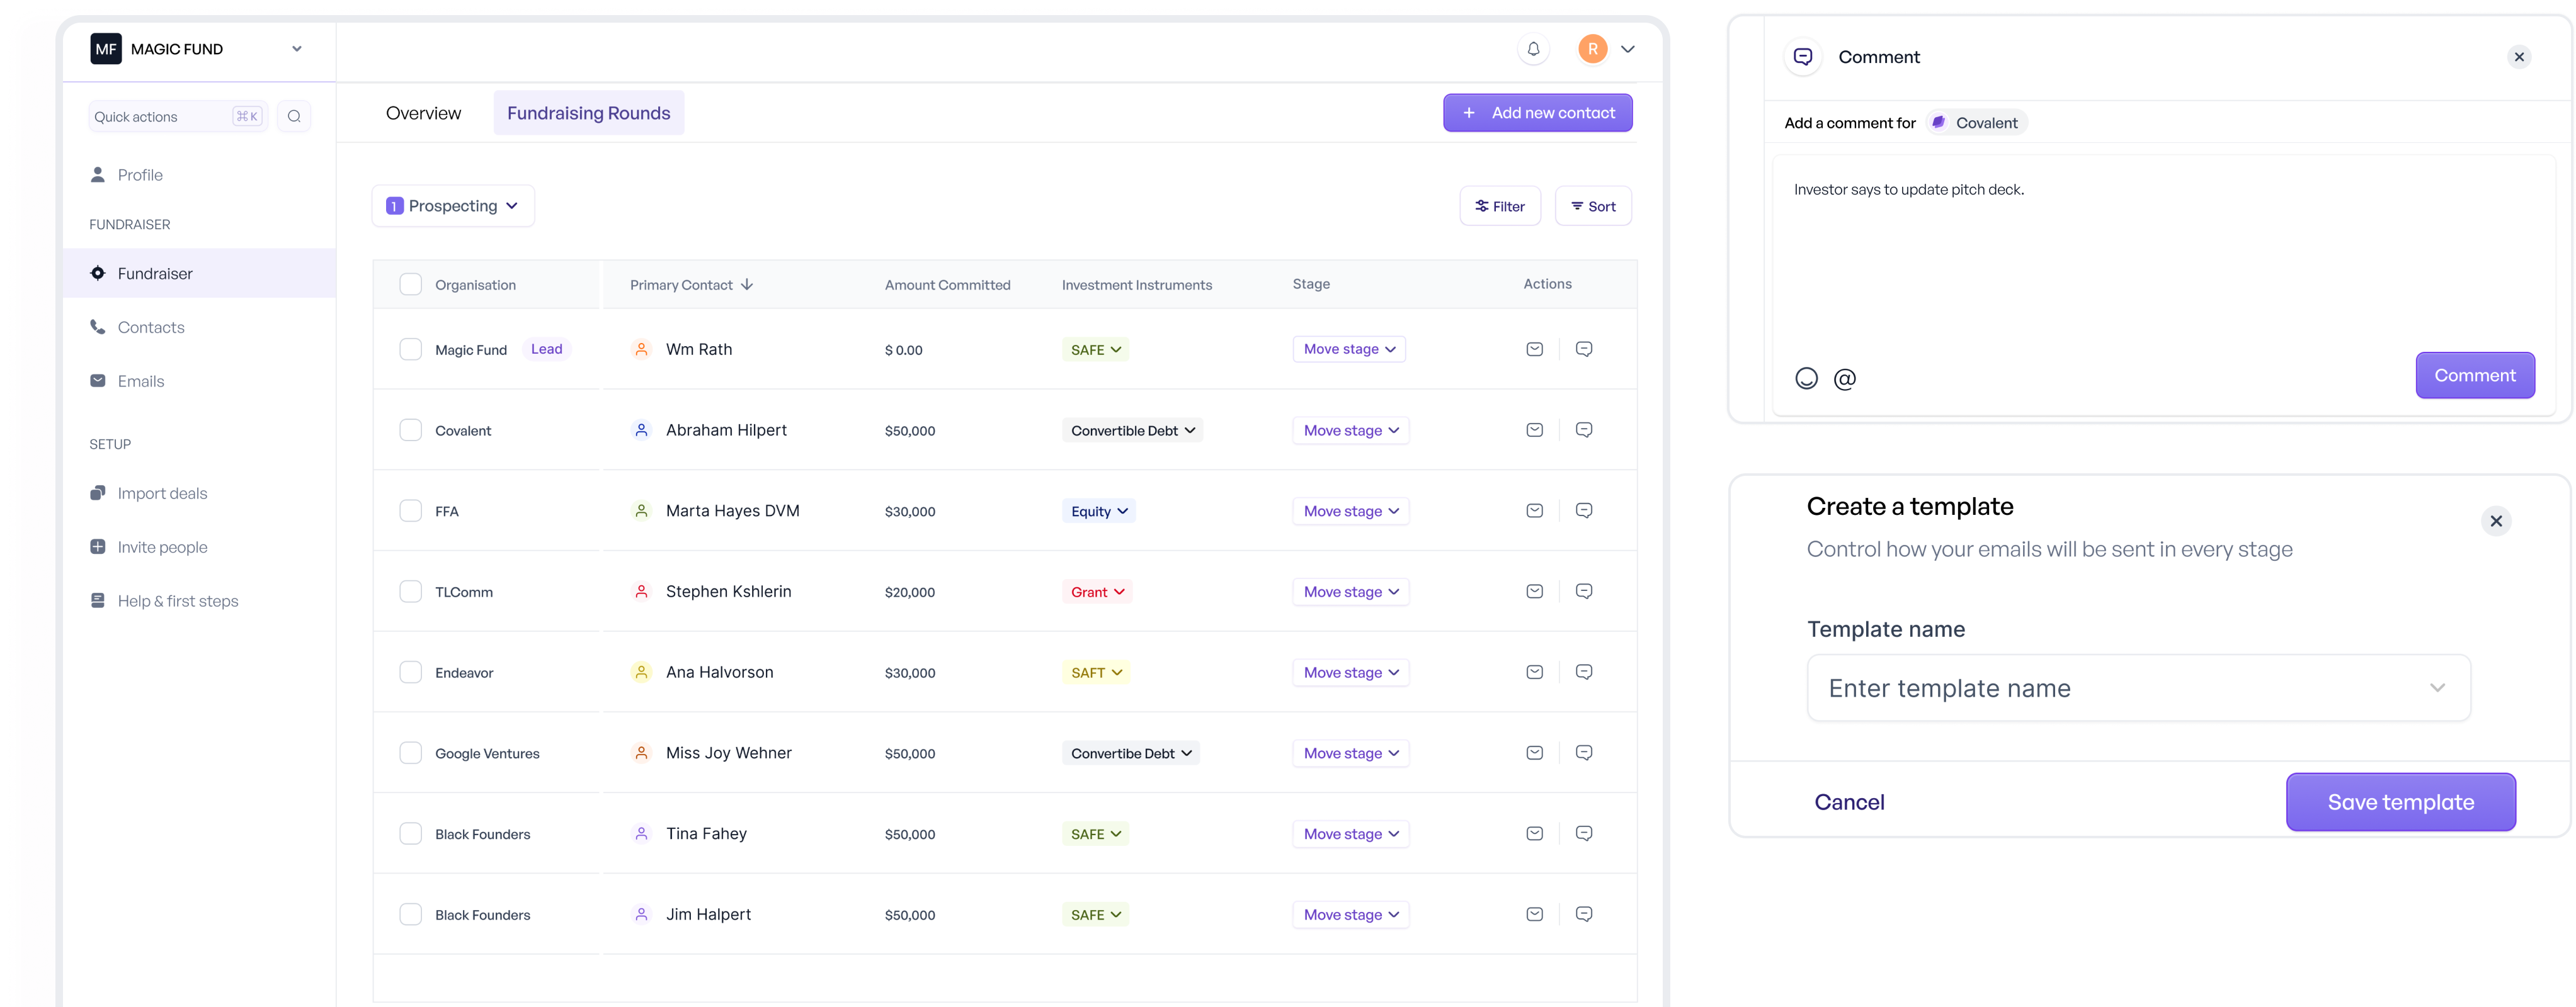This screenshot has width=2576, height=1007.
Task: Click the email icon for Magic Fund row
Action: pos(1533,348)
